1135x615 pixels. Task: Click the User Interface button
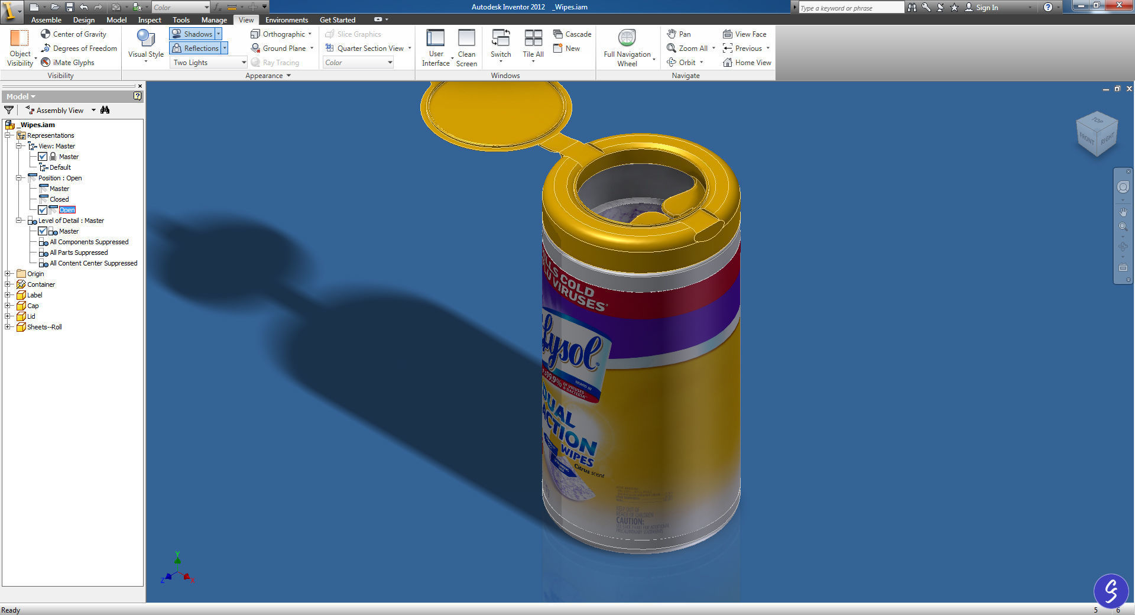(436, 48)
